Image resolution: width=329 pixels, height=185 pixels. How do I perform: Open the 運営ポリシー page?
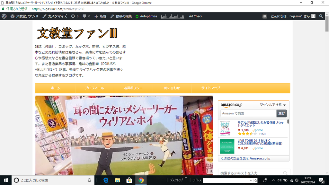(x=133, y=88)
